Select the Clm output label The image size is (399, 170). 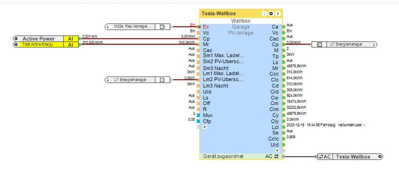[x=274, y=109]
